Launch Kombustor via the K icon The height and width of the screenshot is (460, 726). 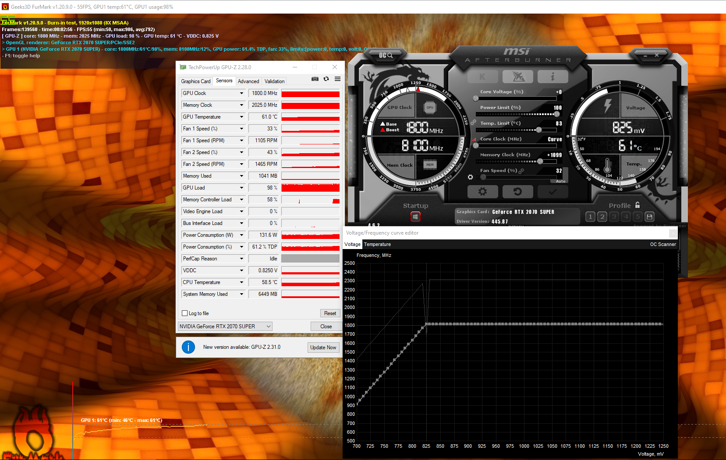[482, 76]
